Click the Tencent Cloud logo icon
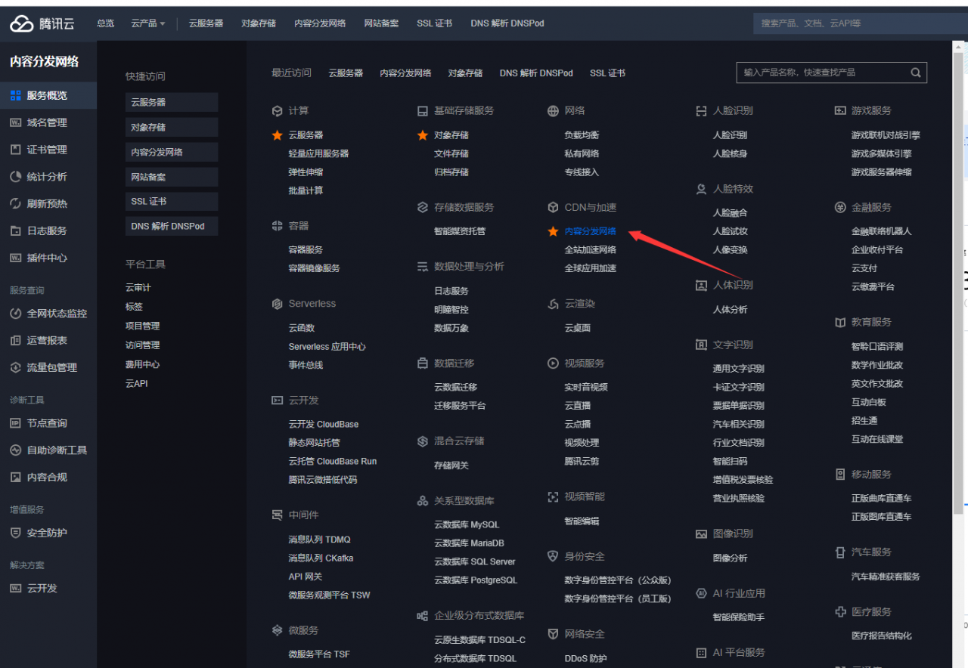The image size is (968, 668). 19,23
